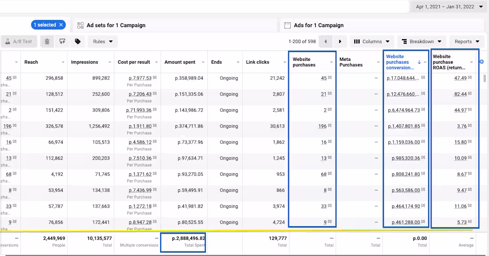The height and width of the screenshot is (256, 489).
Task: Sort by Link clicks column header
Action: [x=257, y=62]
